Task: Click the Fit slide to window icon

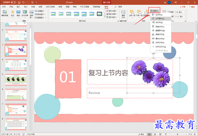Action: [195, 134]
